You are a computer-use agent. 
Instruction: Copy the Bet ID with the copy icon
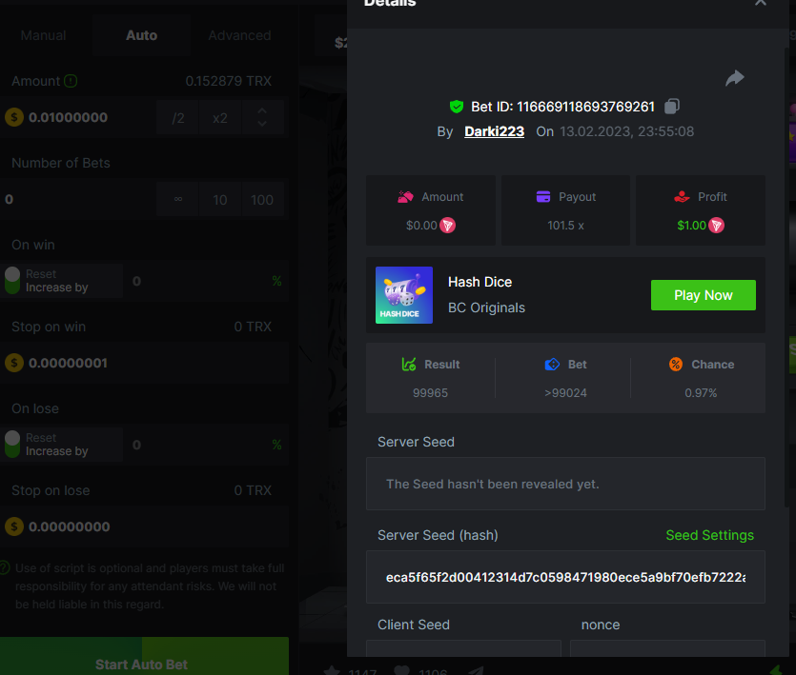click(x=672, y=107)
